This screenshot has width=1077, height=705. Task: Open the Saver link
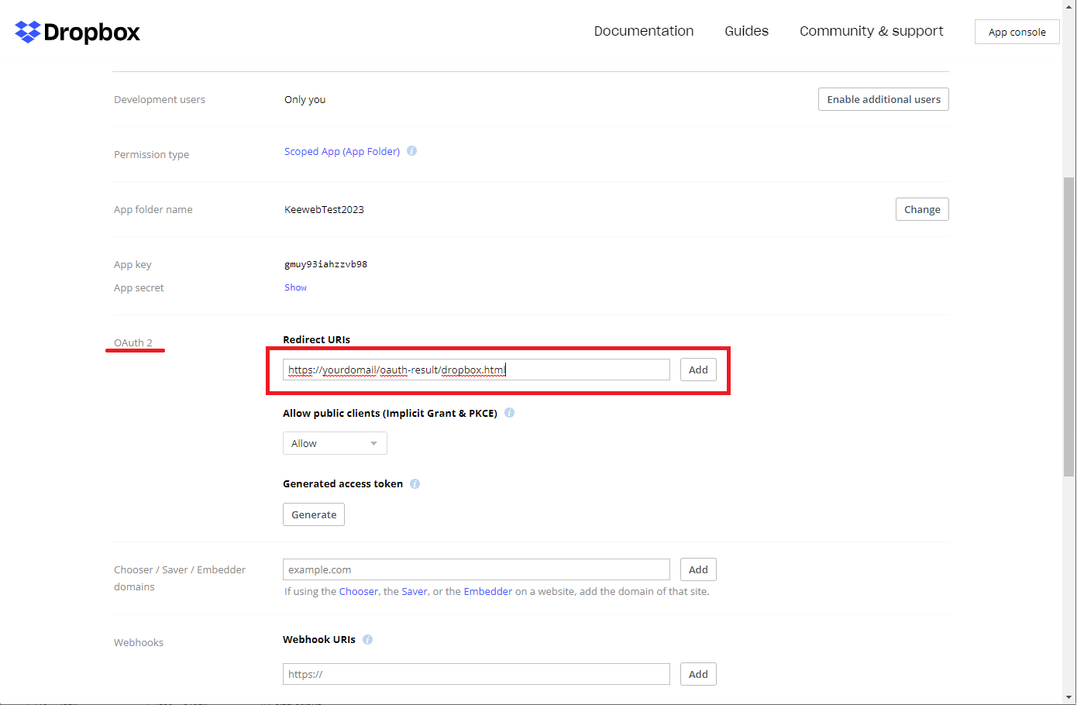[415, 591]
